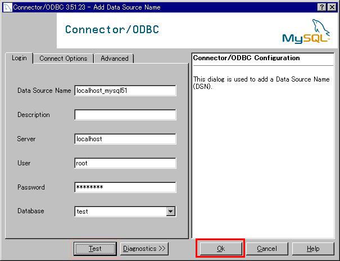Expand Diagnostics >> panel
The height and width of the screenshot is (261, 340).
(144, 249)
